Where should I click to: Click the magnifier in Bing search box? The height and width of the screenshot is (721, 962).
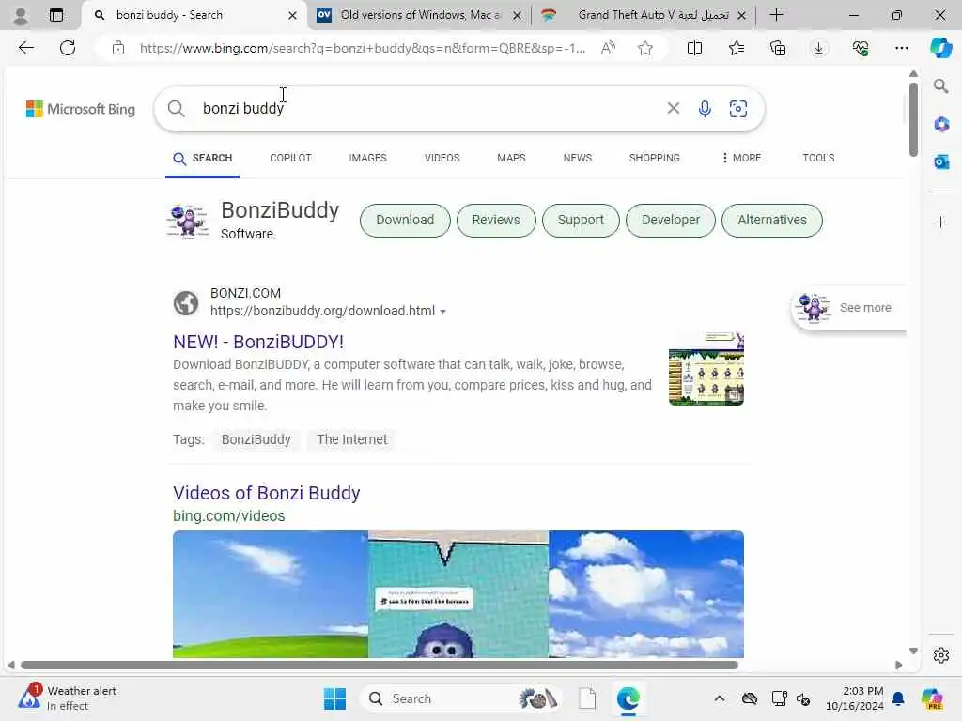176,109
